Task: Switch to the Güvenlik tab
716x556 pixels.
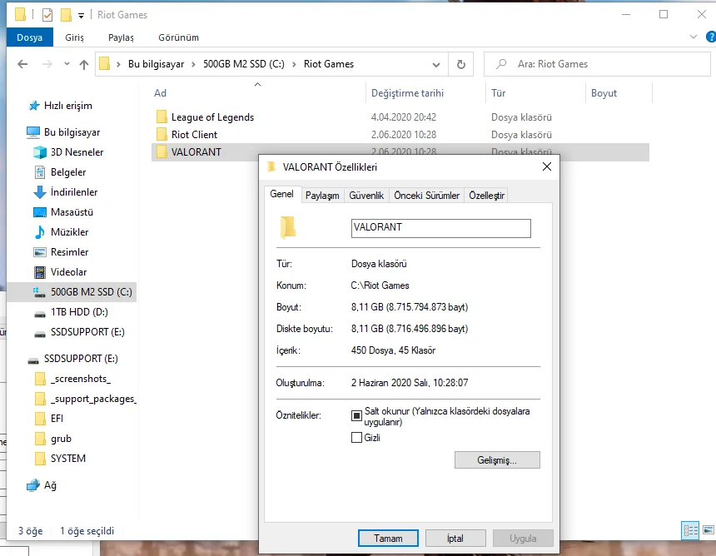Action: pos(366,196)
